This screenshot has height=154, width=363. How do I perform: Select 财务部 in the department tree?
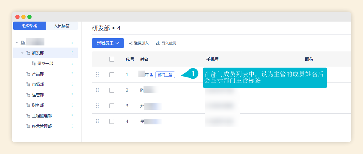(x=38, y=105)
